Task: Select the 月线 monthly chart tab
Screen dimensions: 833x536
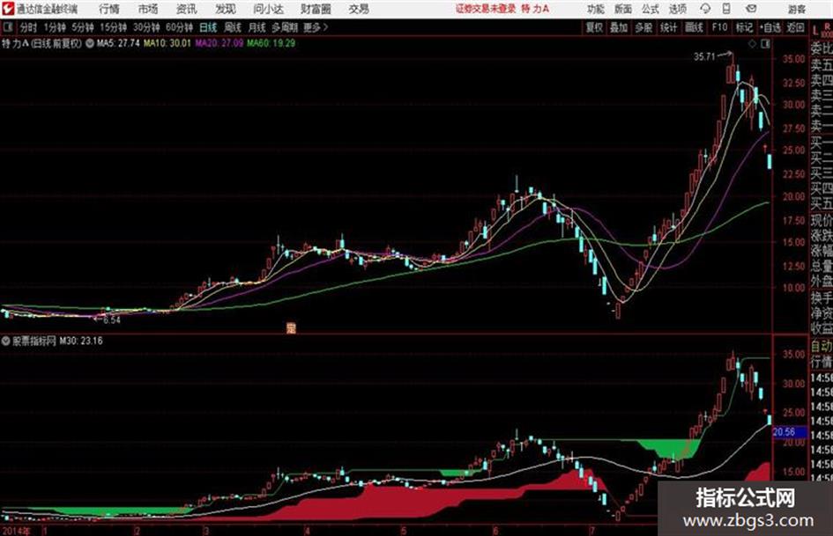Action: [257, 27]
